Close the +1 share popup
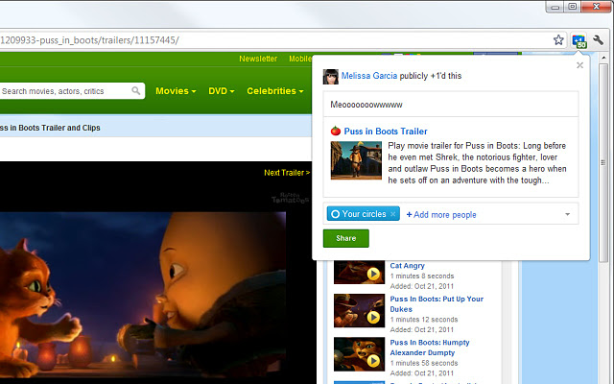The height and width of the screenshot is (384, 614). point(579,65)
